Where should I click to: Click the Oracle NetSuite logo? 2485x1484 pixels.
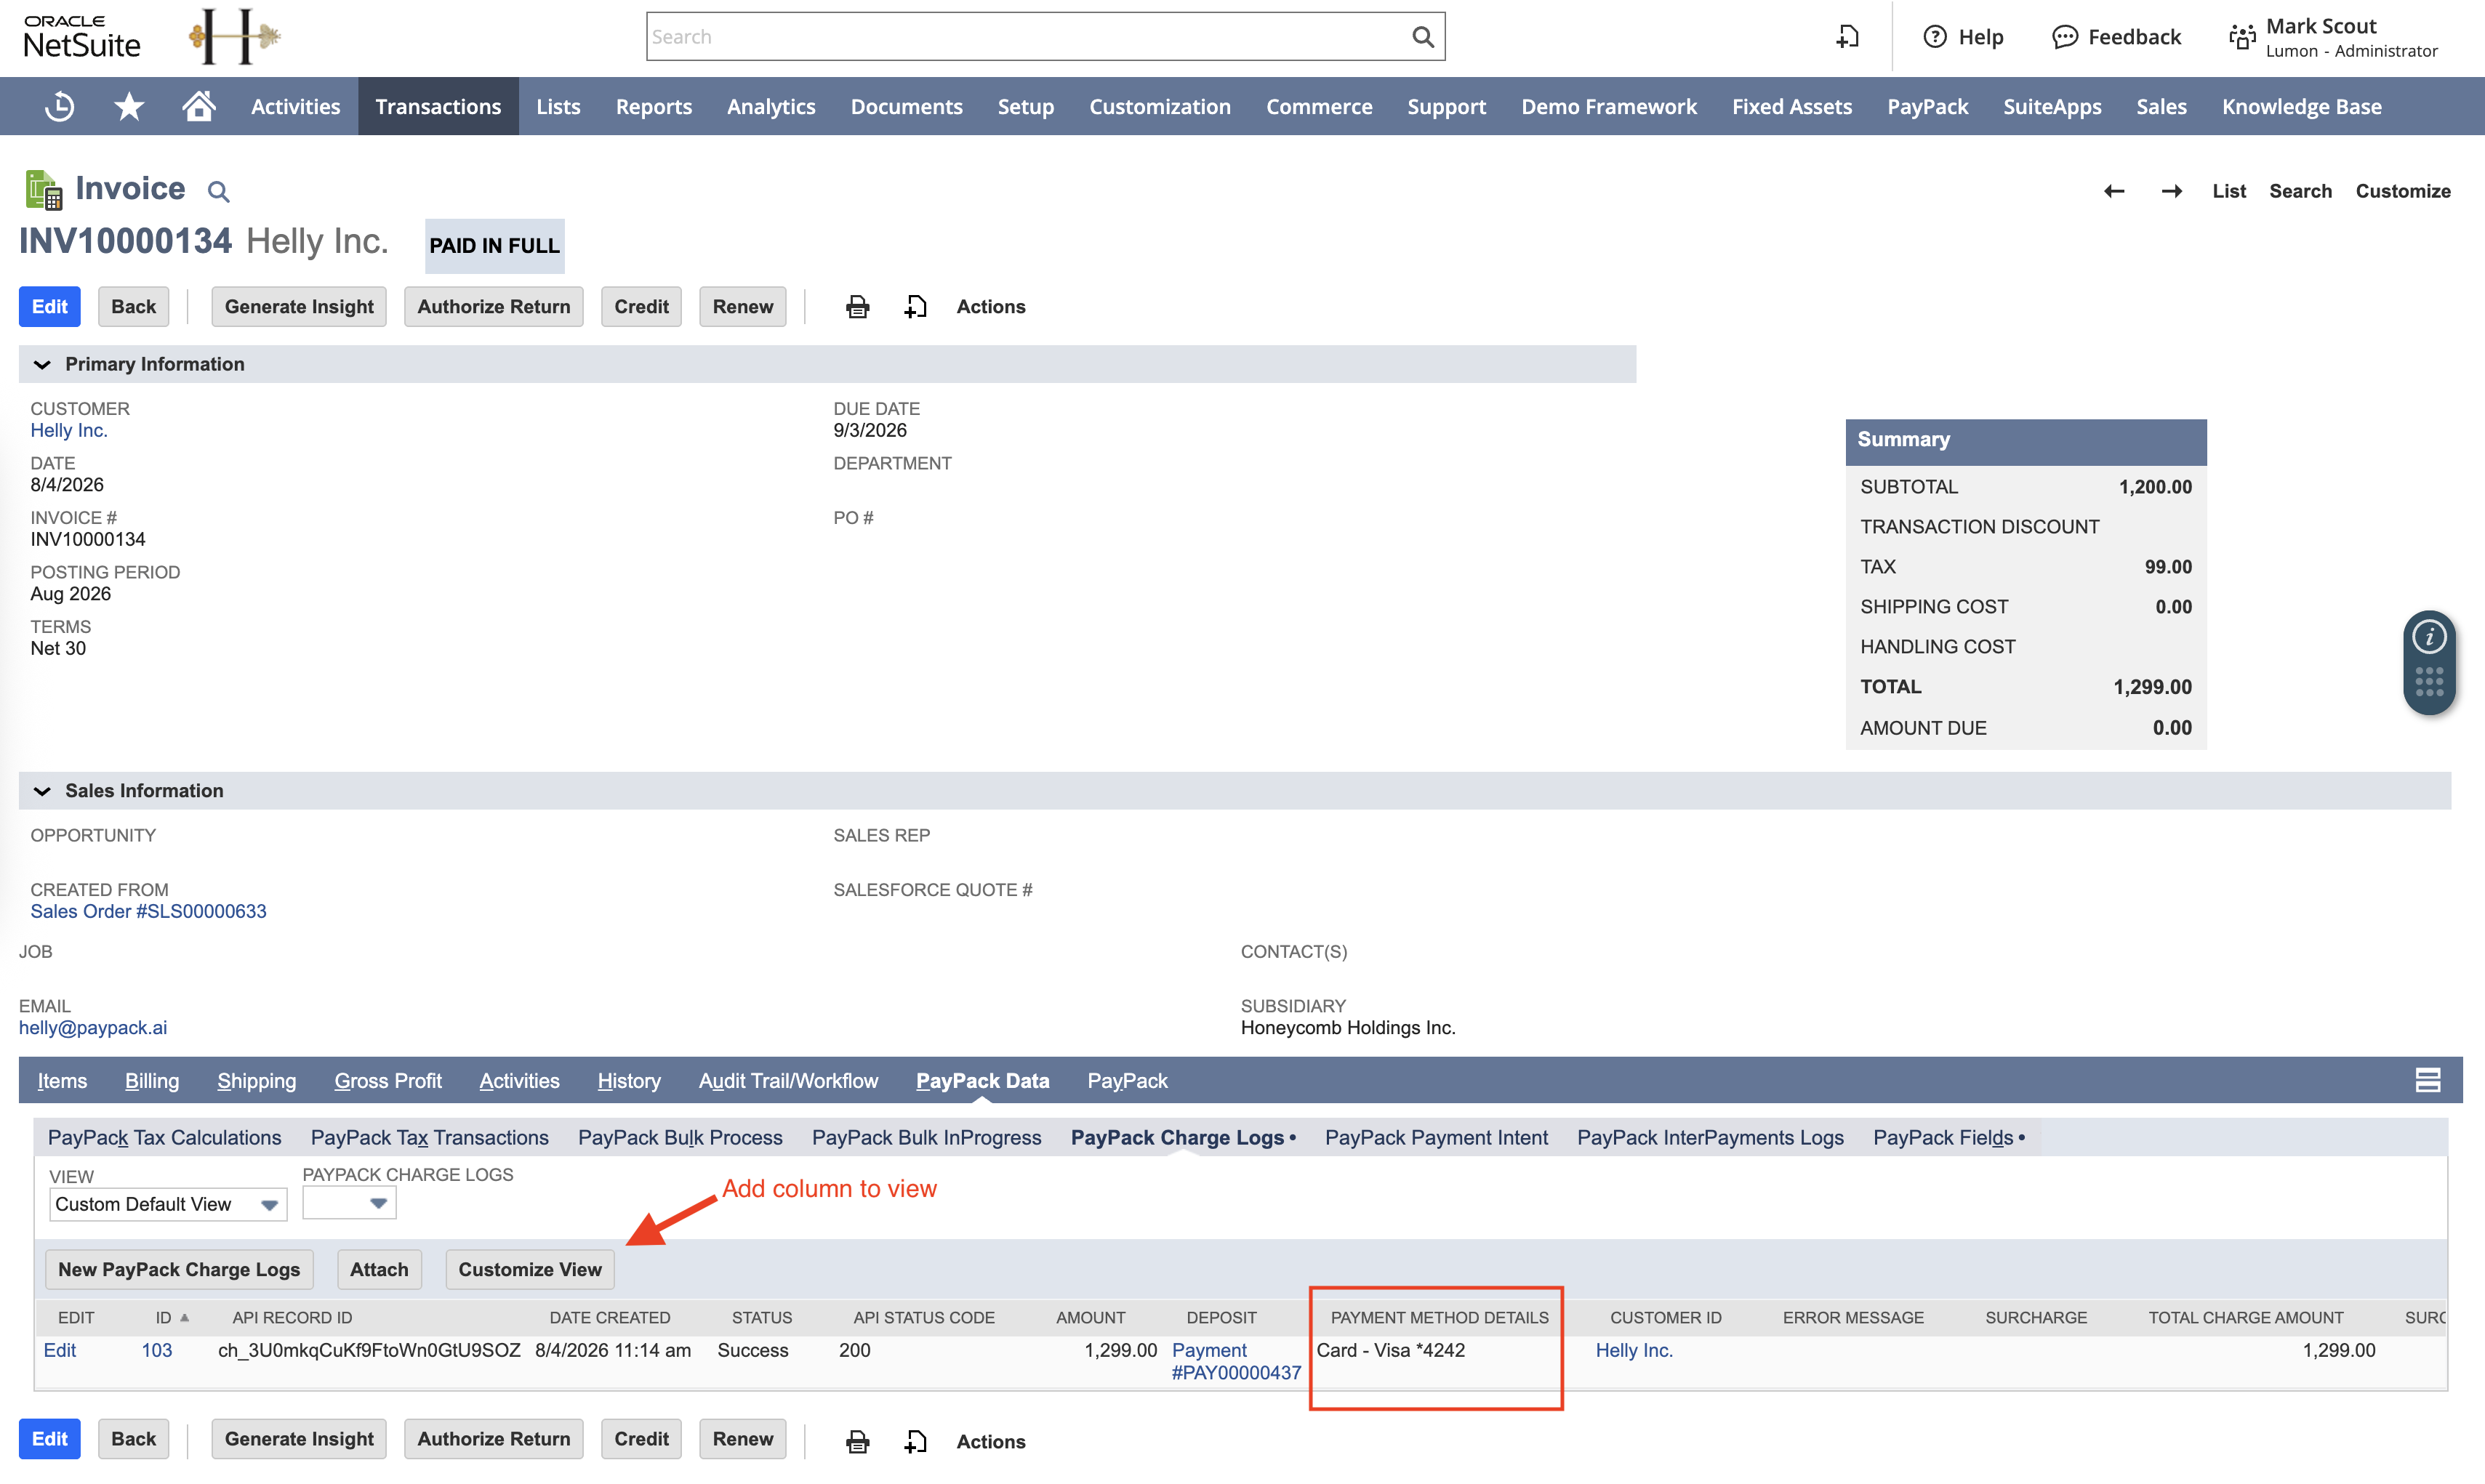point(81,36)
